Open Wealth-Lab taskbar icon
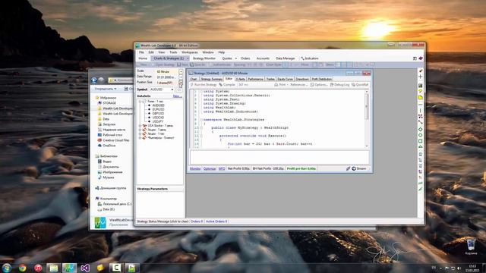This screenshot has height=273, width=486. click(x=69, y=268)
